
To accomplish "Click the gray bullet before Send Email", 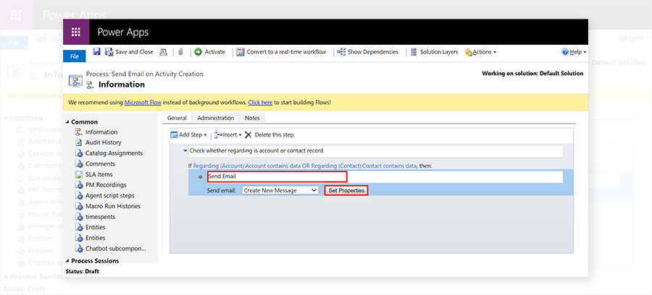I will tap(201, 177).
